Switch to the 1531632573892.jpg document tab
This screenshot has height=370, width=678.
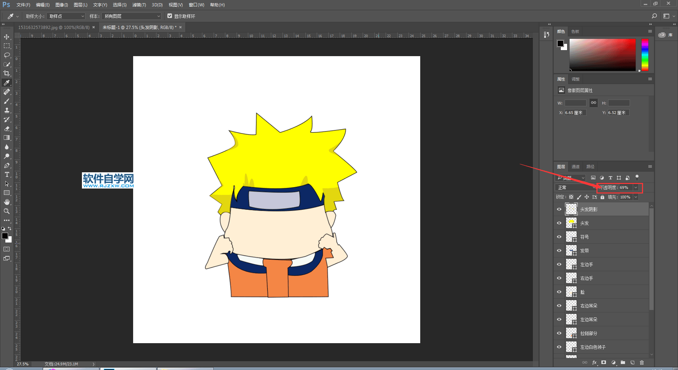(x=54, y=27)
